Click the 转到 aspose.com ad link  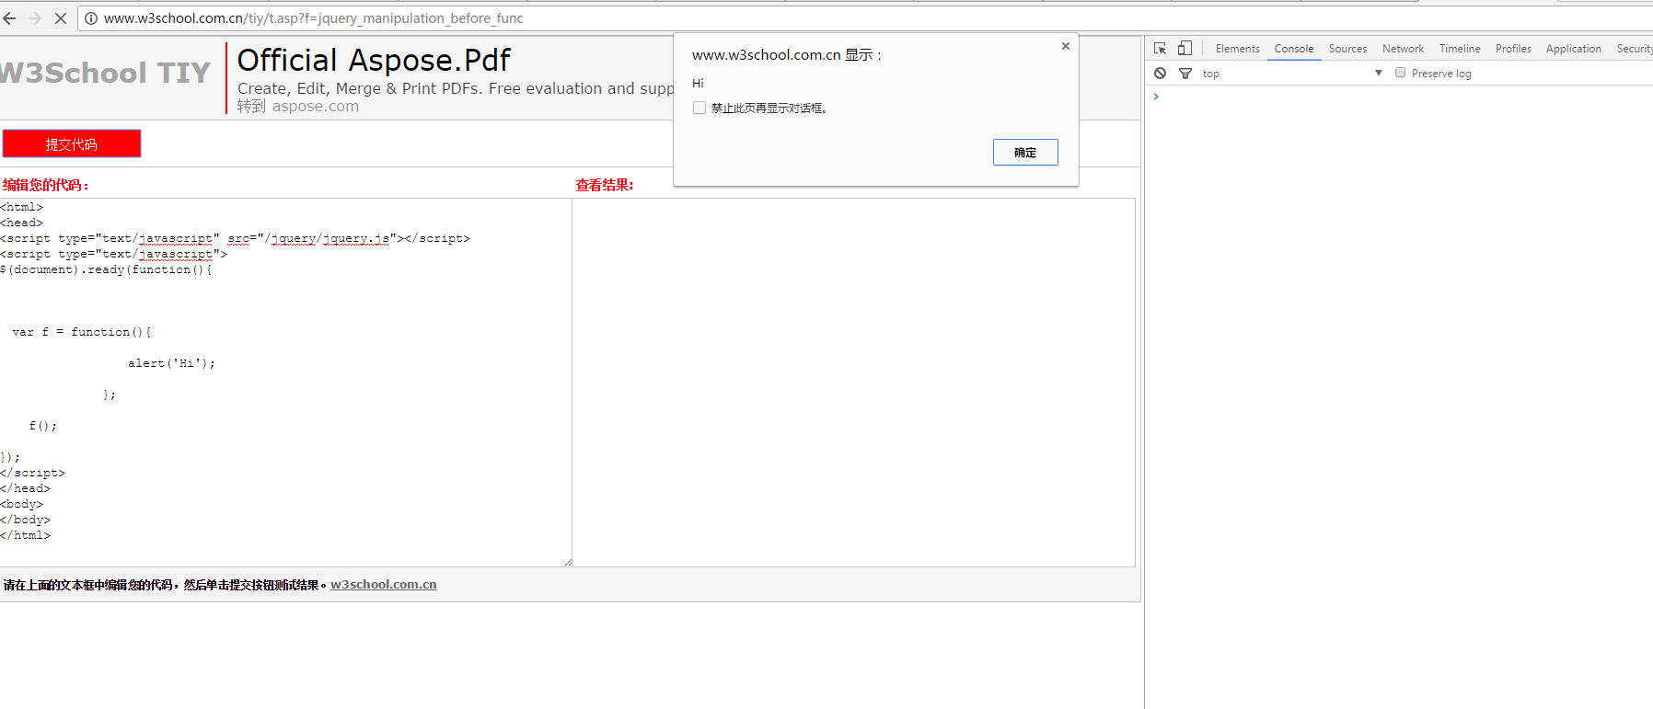point(298,106)
